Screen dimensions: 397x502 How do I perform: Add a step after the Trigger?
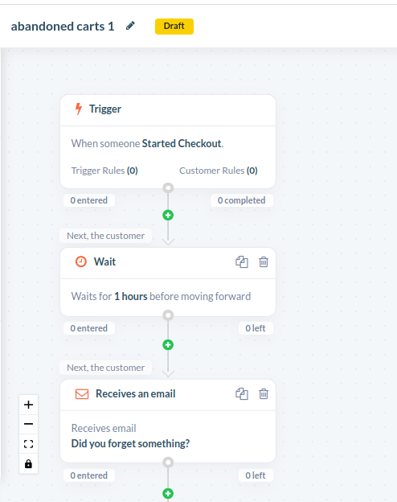point(168,215)
